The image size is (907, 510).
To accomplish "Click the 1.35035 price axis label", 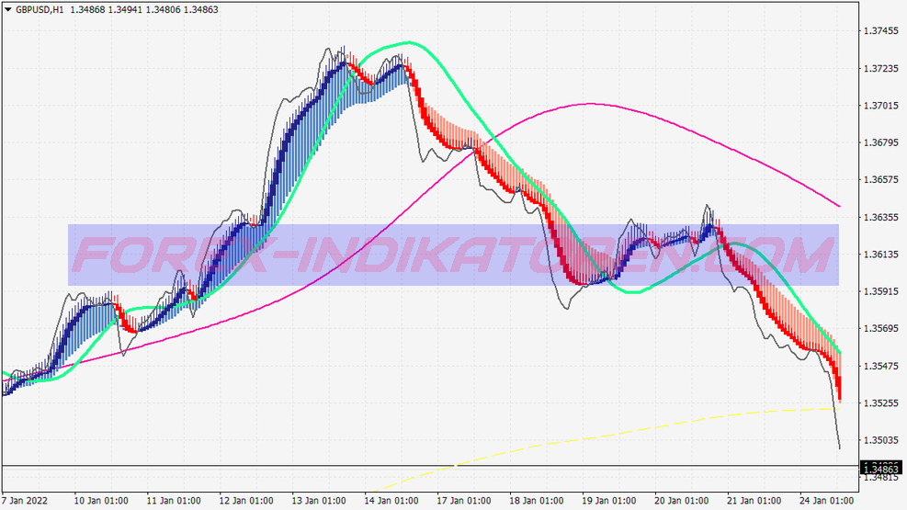I will pyautogui.click(x=882, y=440).
